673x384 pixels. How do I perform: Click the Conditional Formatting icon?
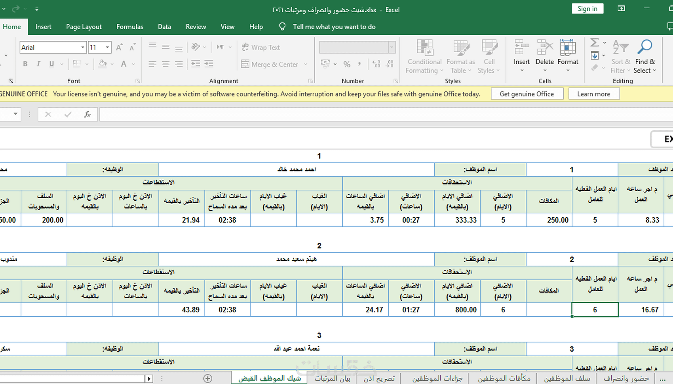point(424,48)
